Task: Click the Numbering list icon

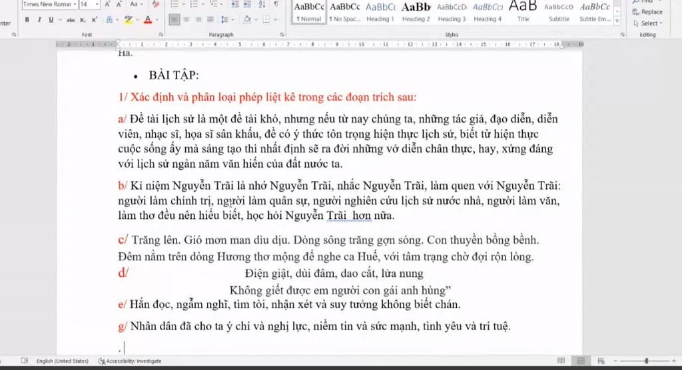Action: tap(194, 5)
